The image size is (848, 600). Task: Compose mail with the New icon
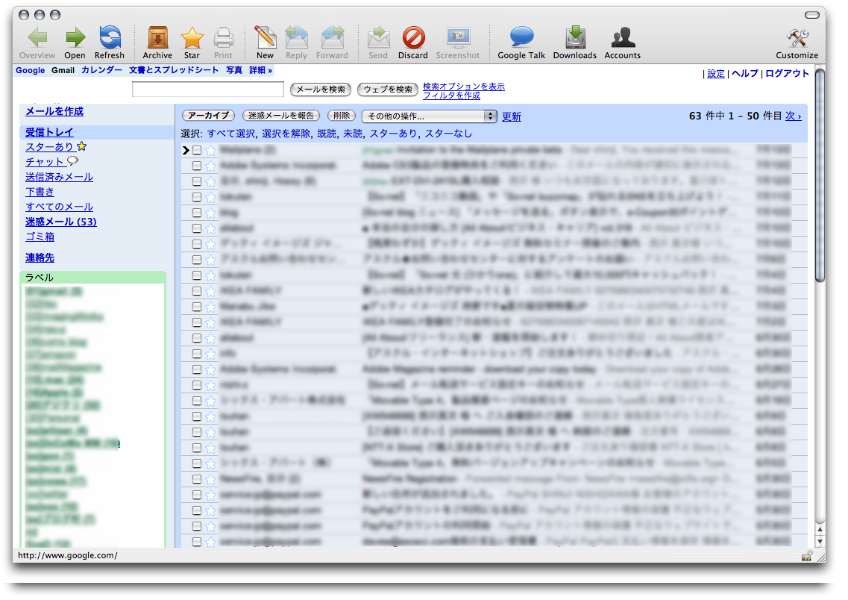[265, 38]
